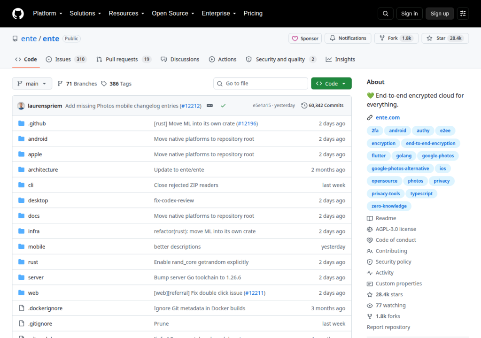The width and height of the screenshot is (481, 338).
Task: Click the cli folder icon
Action: 21,185
